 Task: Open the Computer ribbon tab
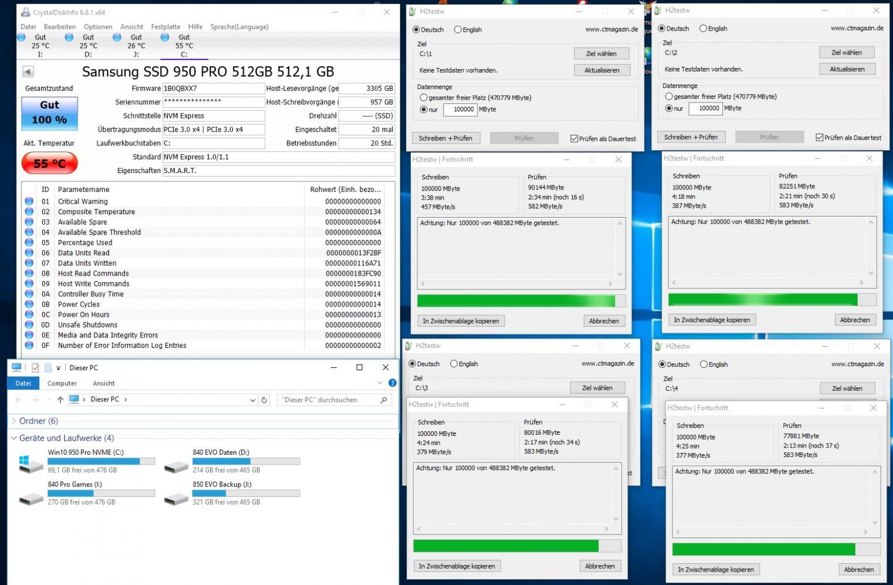tap(62, 383)
